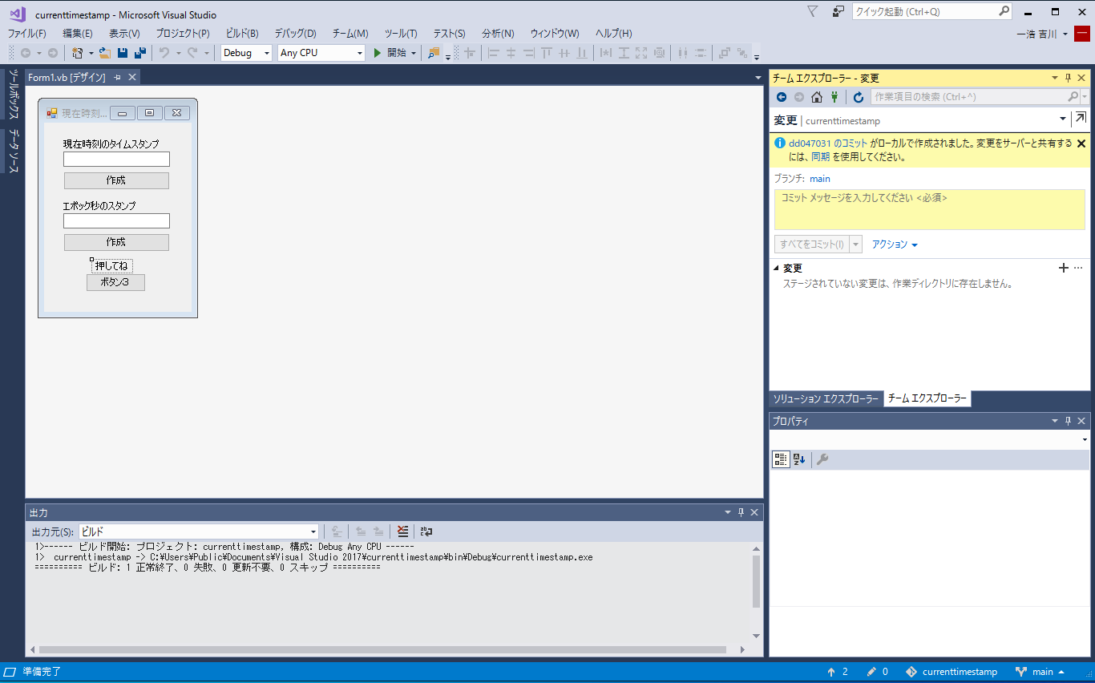
Task: Click the alphabetical sort icon in Properties
Action: coord(799,459)
